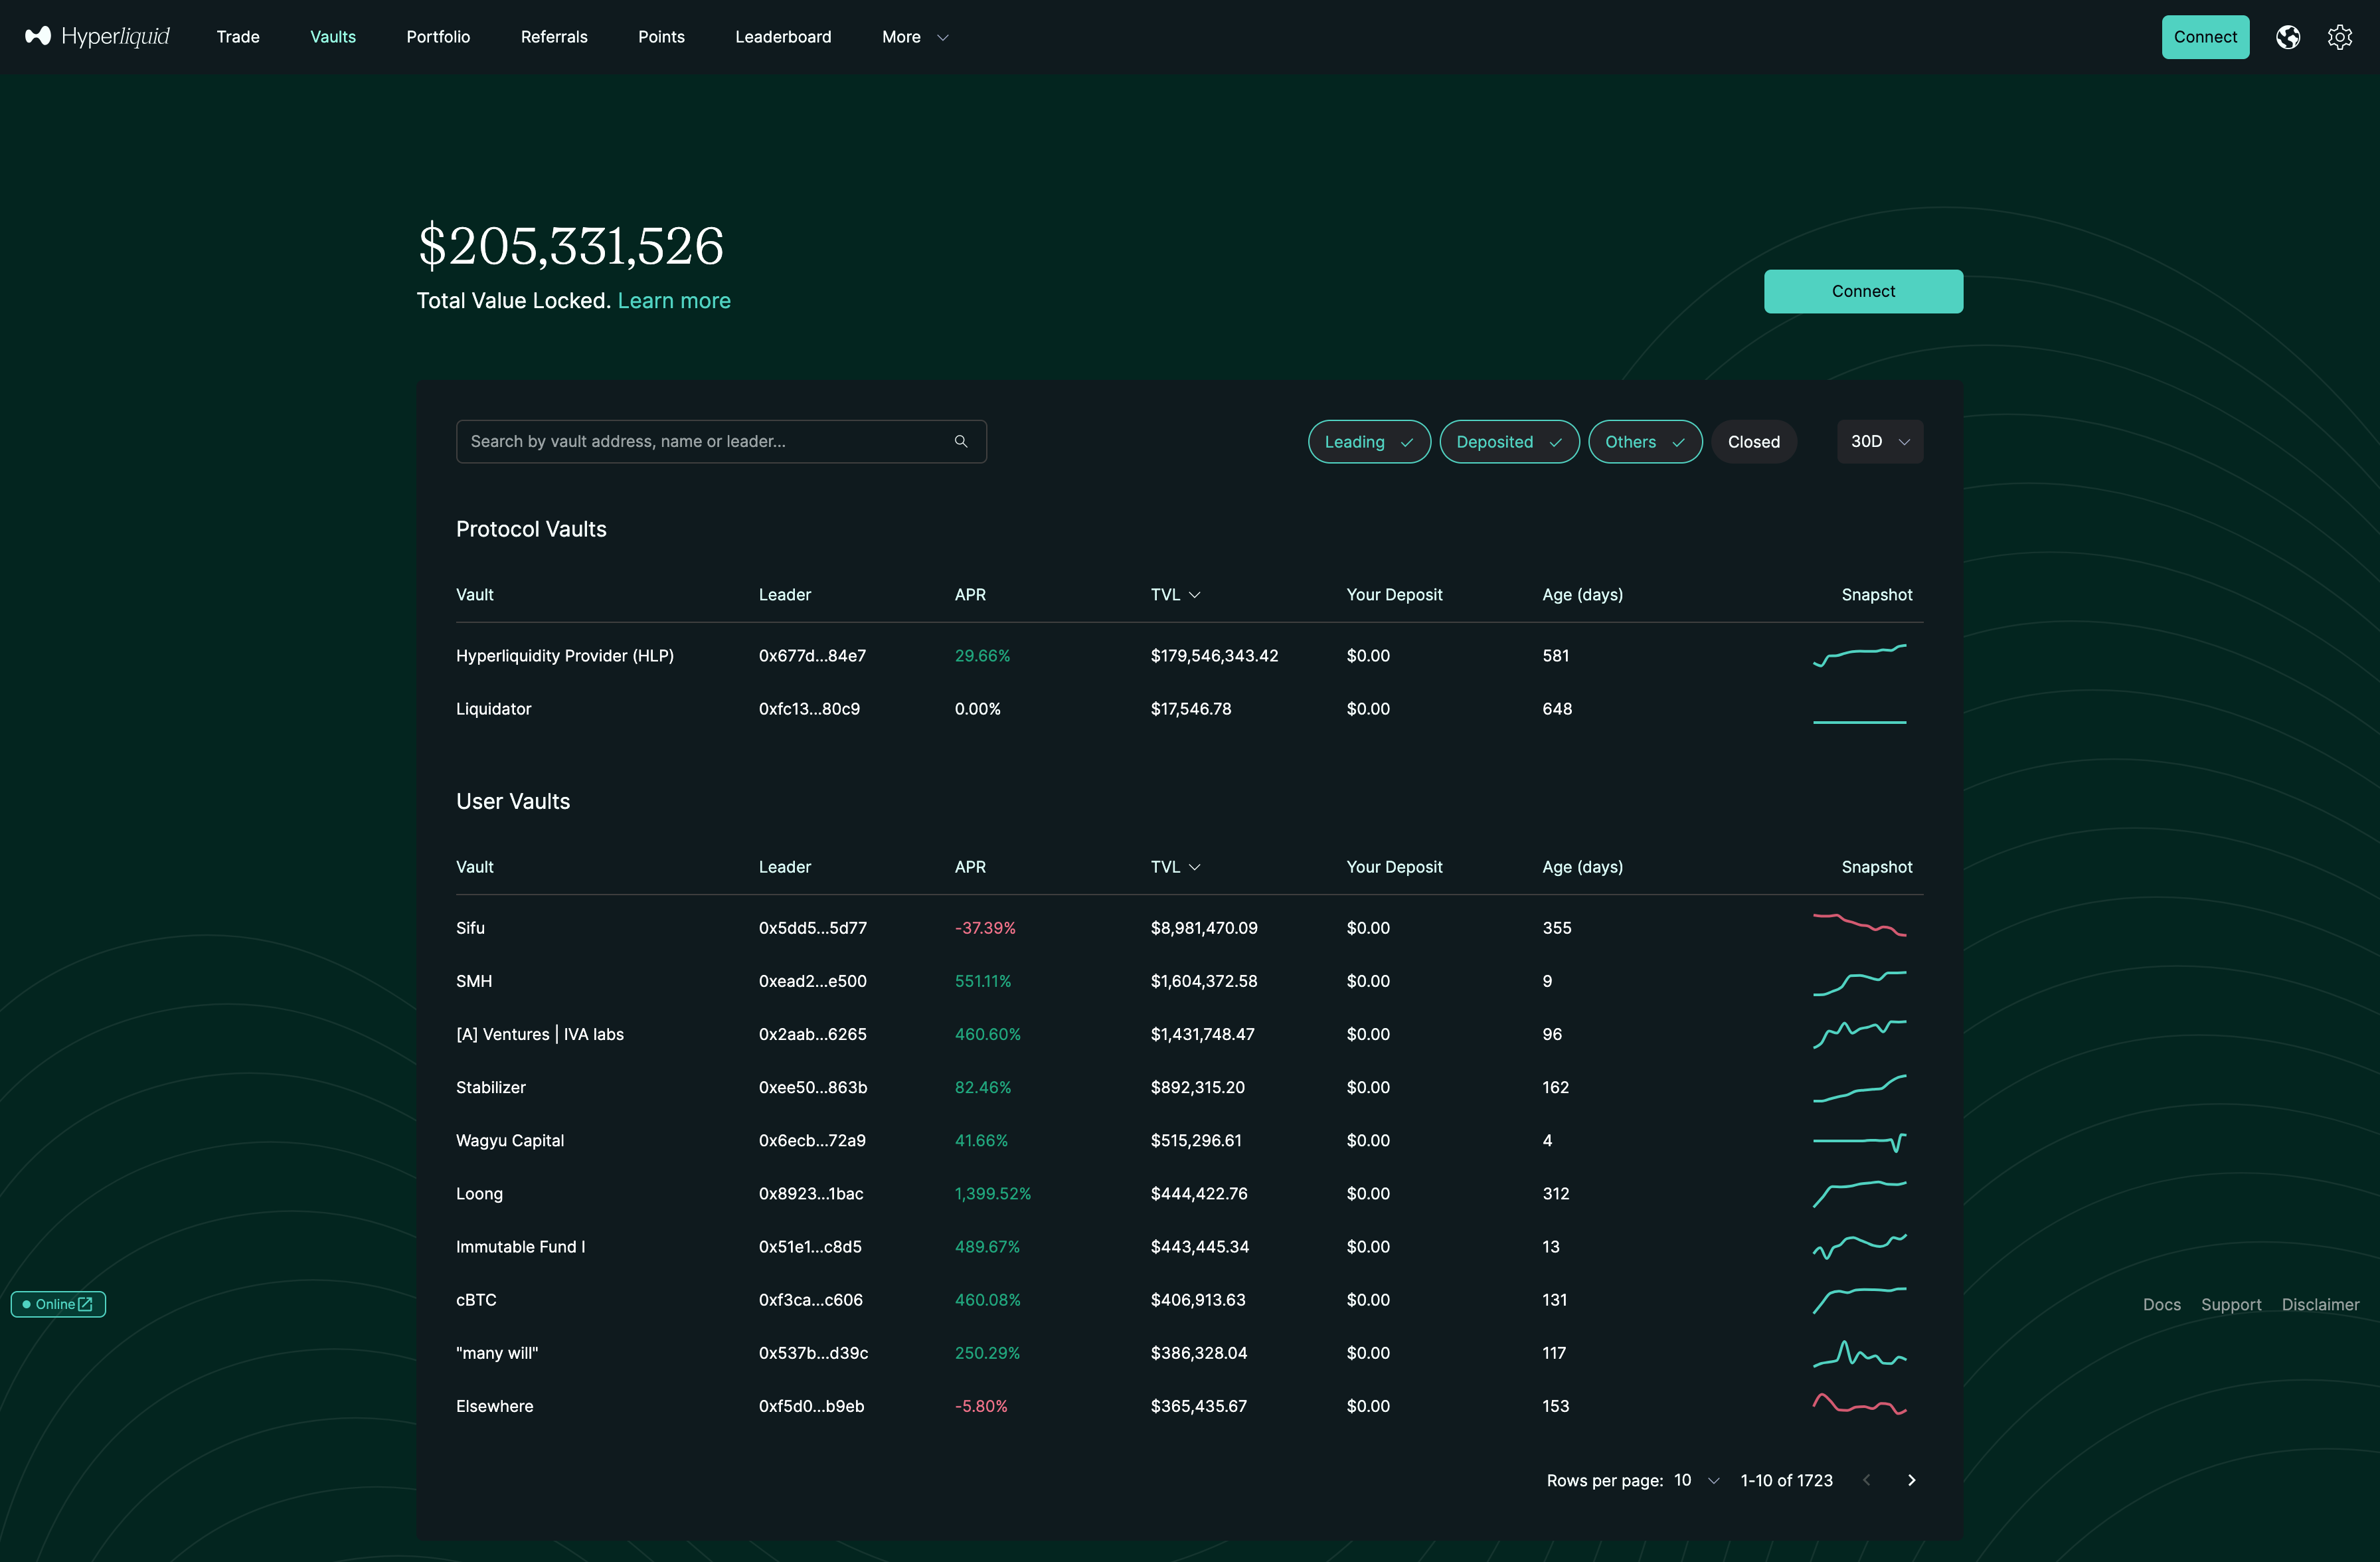Open the Trade tab
The image size is (2380, 1562).
click(238, 37)
